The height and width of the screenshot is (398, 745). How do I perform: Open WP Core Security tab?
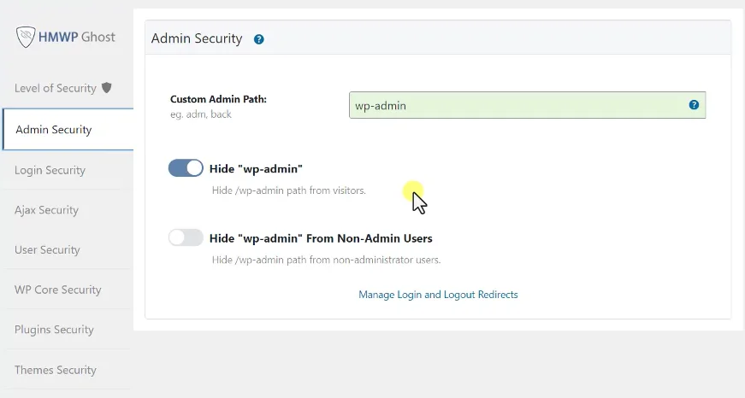(58, 290)
